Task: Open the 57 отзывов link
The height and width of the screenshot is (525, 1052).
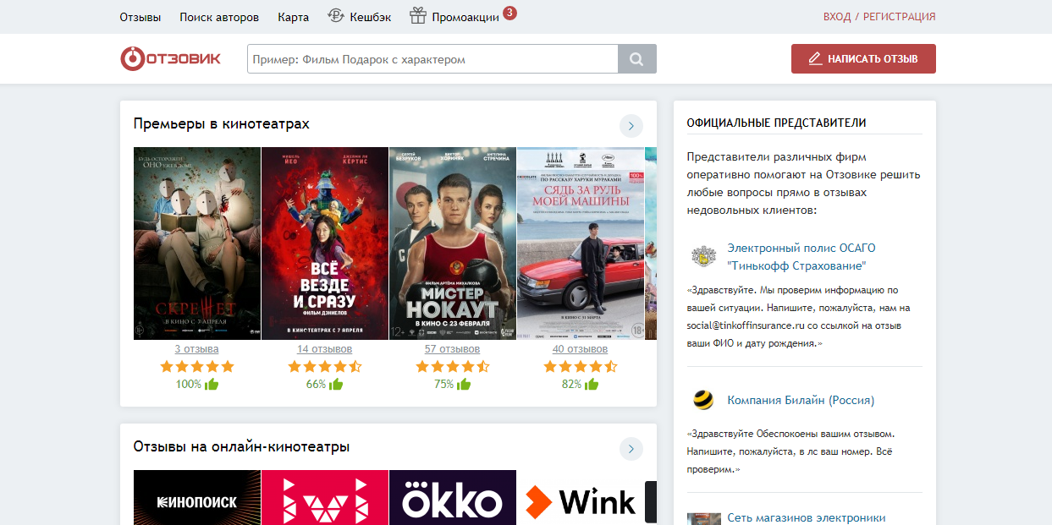Action: tap(452, 349)
